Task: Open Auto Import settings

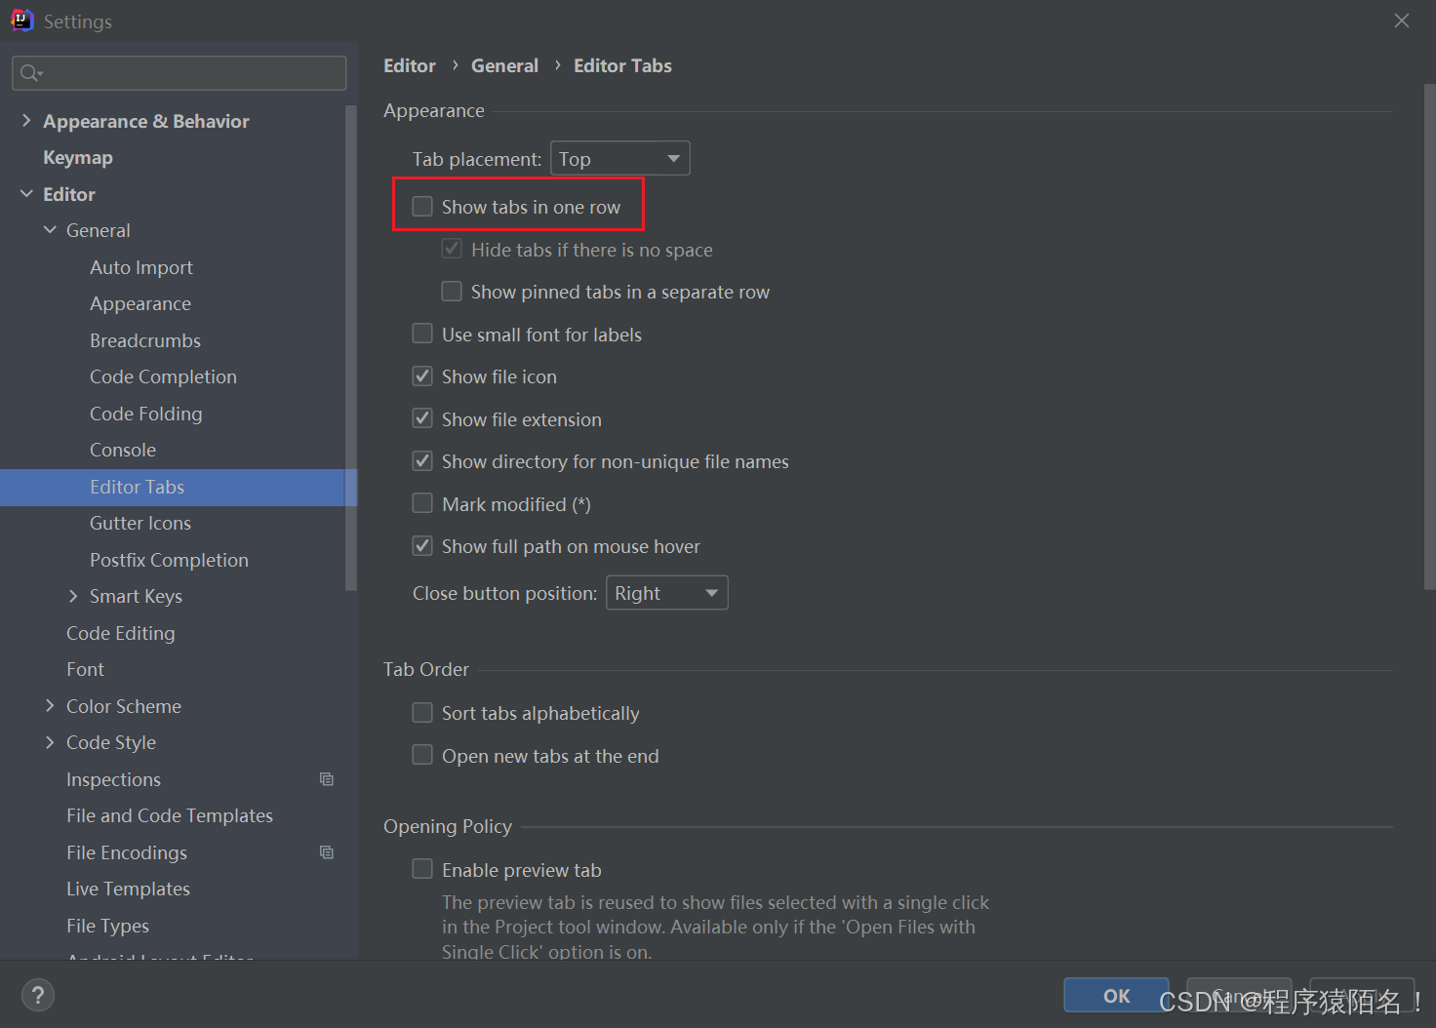Action: pos(141,267)
